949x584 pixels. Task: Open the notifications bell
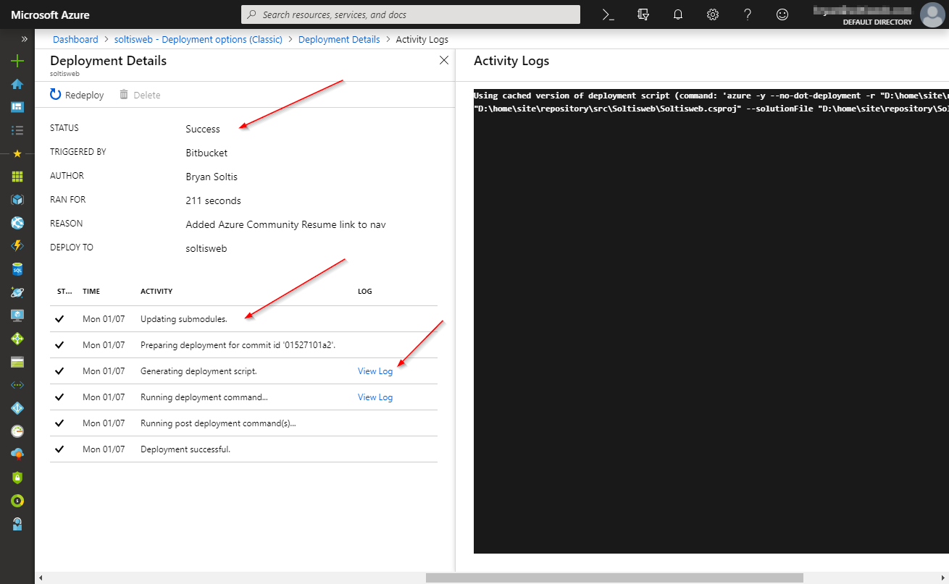[x=677, y=14]
